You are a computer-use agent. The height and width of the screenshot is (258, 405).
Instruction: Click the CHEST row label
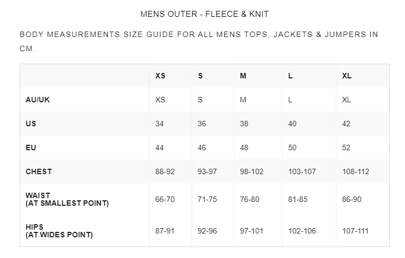(x=39, y=171)
